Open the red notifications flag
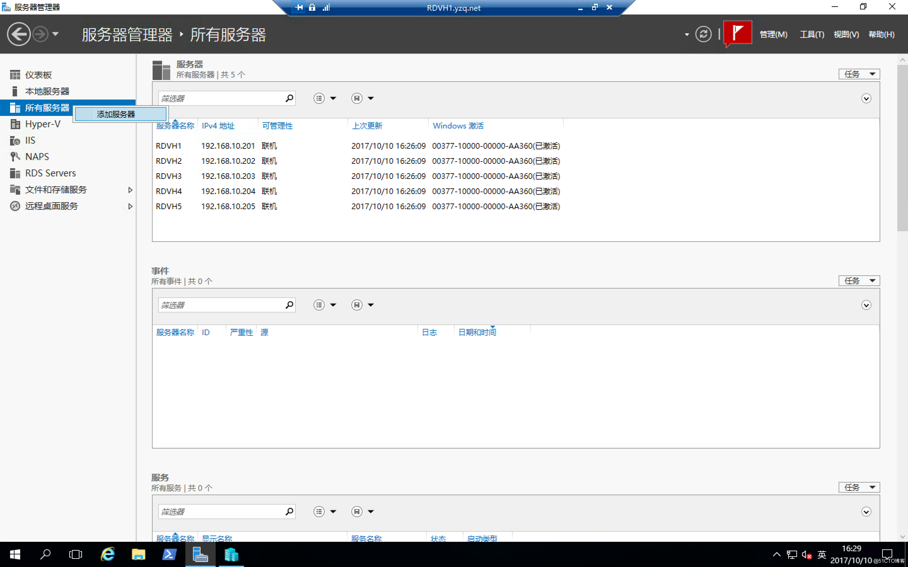This screenshot has height=567, width=908. click(x=738, y=33)
